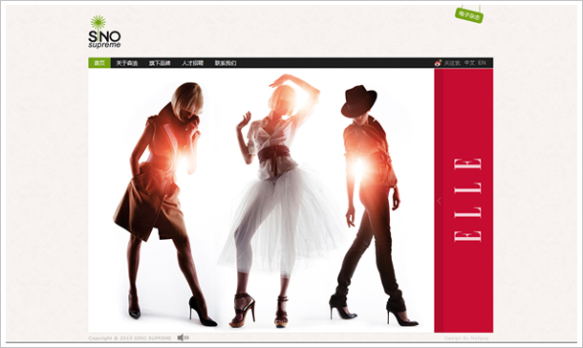Click the Weibo icon in navigation bar
Viewport: 583px width, 348px height.
438,63
